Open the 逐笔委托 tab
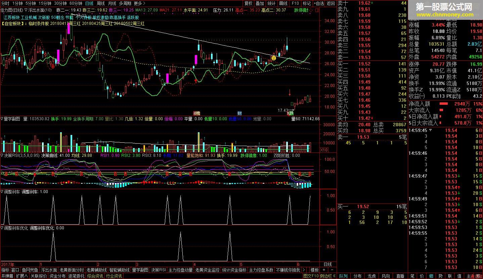Image resolution: width=483 pixels, height=279 pixels. (77, 276)
